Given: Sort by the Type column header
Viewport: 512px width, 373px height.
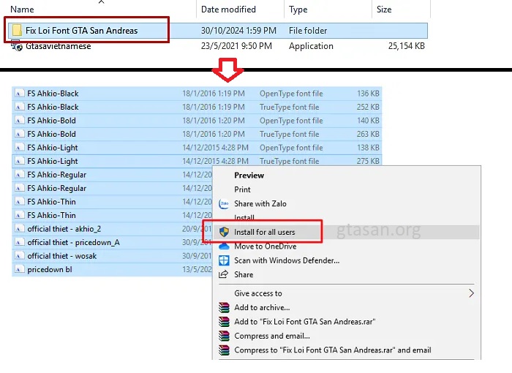Looking at the screenshot, I should click(x=298, y=10).
